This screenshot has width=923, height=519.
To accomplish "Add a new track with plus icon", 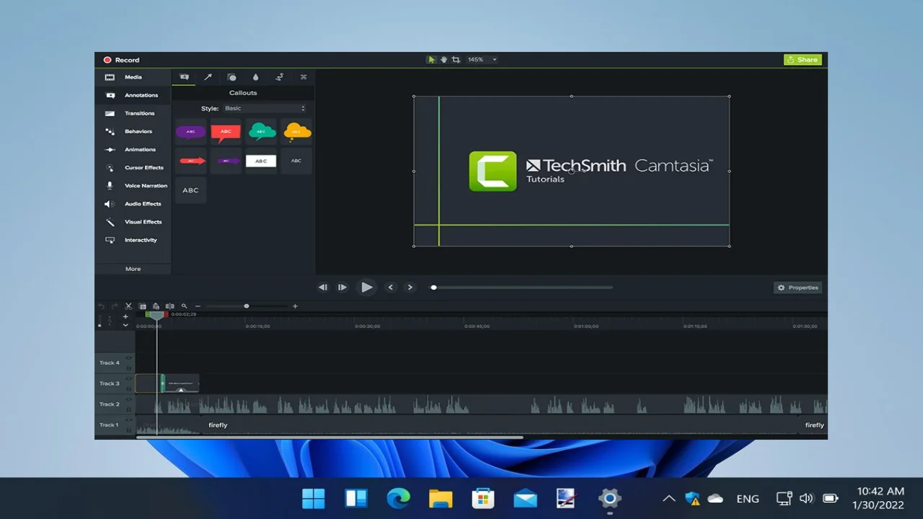I will [125, 316].
